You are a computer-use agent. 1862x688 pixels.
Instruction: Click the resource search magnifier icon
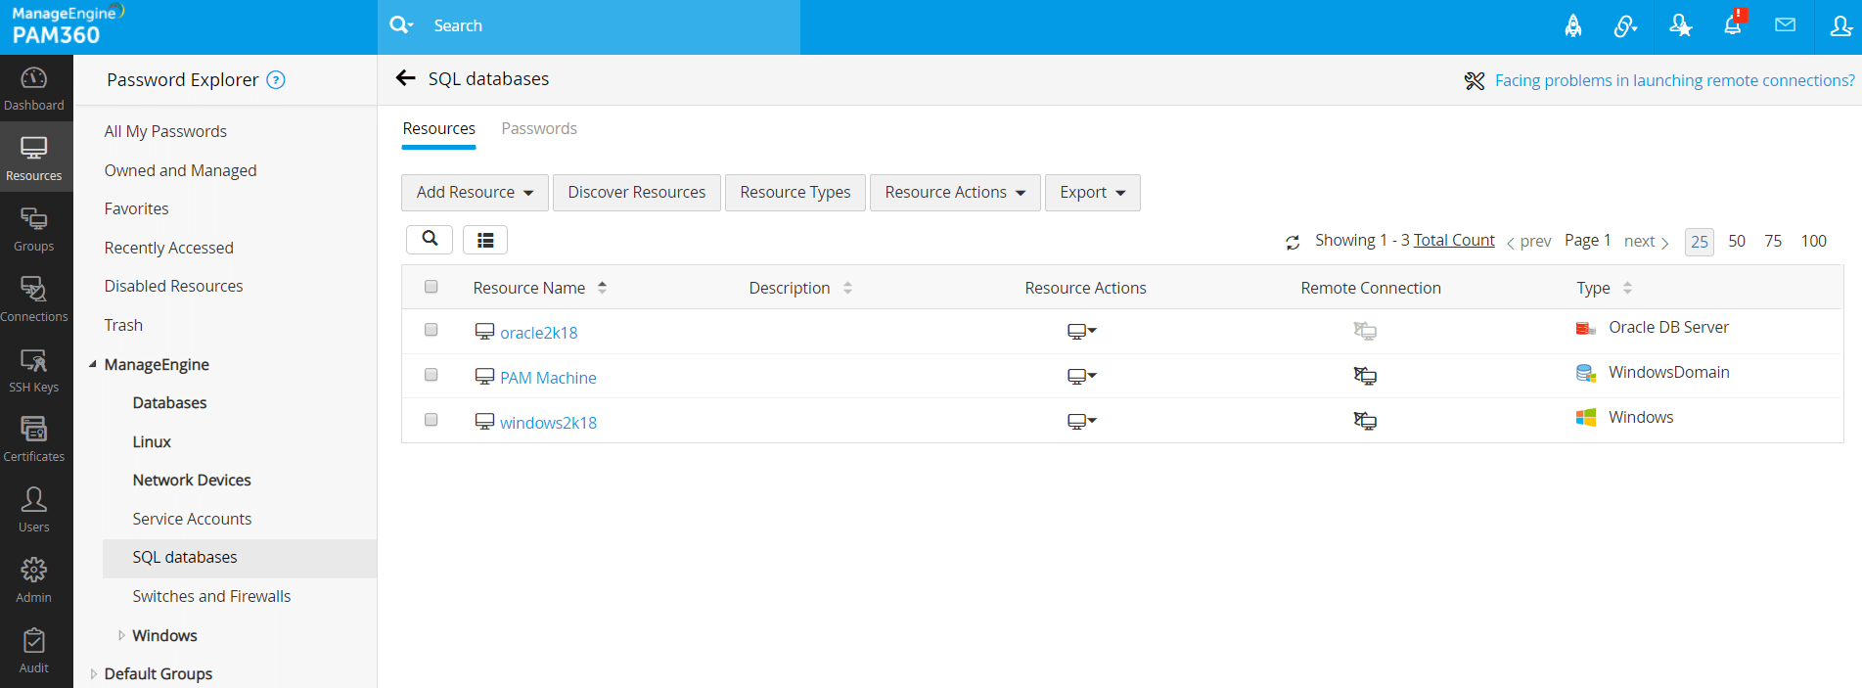point(430,239)
